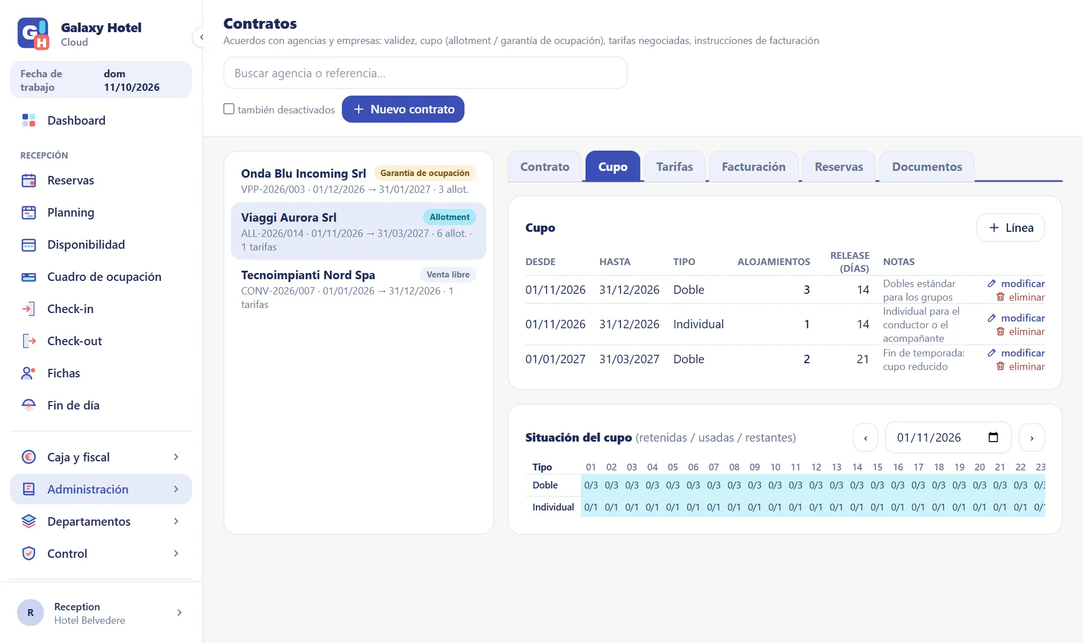Click the 01/11/2026 date input field
Image resolution: width=1083 pixels, height=643 pixels.
tap(948, 438)
